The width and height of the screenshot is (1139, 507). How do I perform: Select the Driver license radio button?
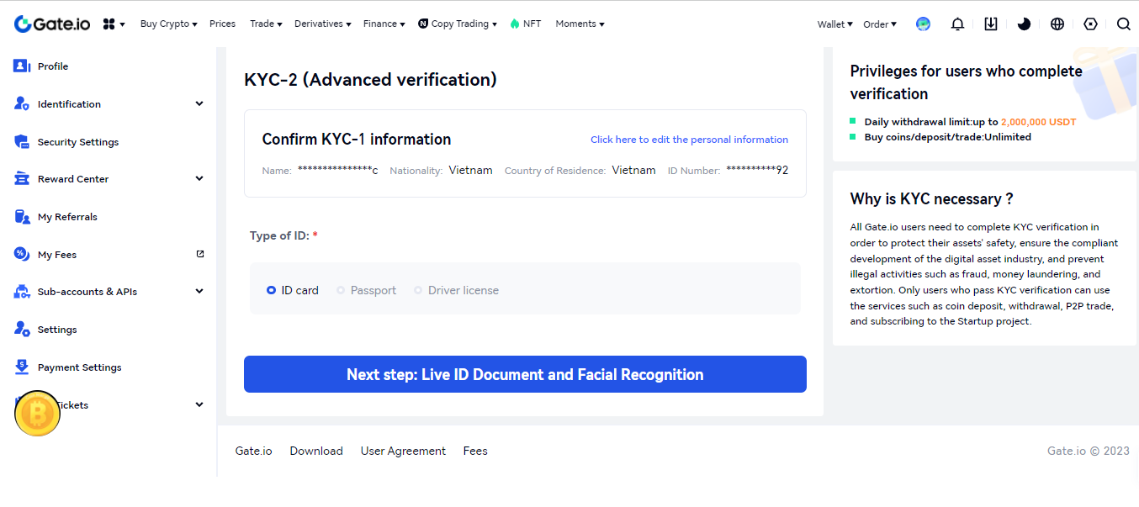point(418,290)
